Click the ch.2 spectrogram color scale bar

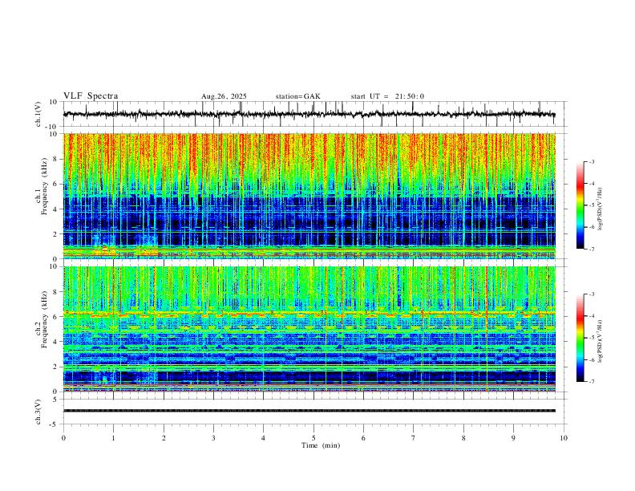click(580, 338)
